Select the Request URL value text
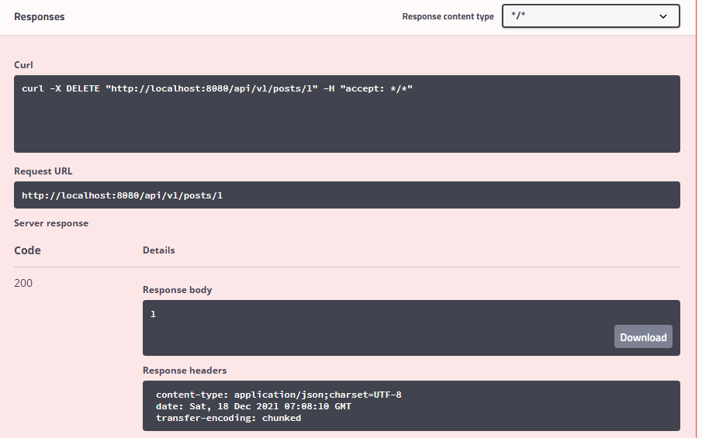Image resolution: width=702 pixels, height=438 pixels. coord(123,195)
